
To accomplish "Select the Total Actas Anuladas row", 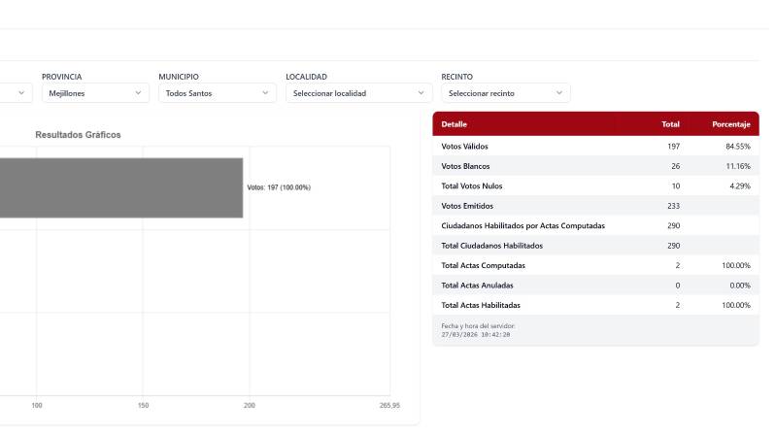I will pos(594,286).
